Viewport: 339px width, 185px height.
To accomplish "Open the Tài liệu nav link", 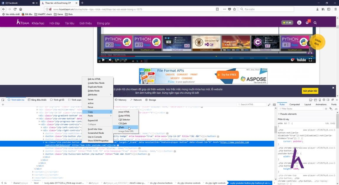I will pos(70,23).
